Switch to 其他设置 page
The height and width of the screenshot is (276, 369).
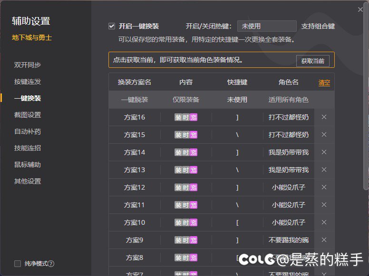point(28,181)
